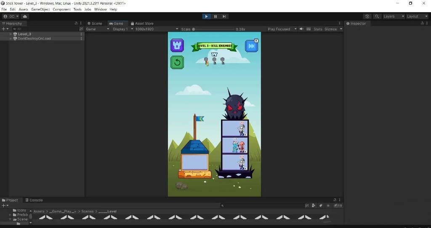Open the undo history icon
Viewport: 431px width, 228px height.
[367, 16]
